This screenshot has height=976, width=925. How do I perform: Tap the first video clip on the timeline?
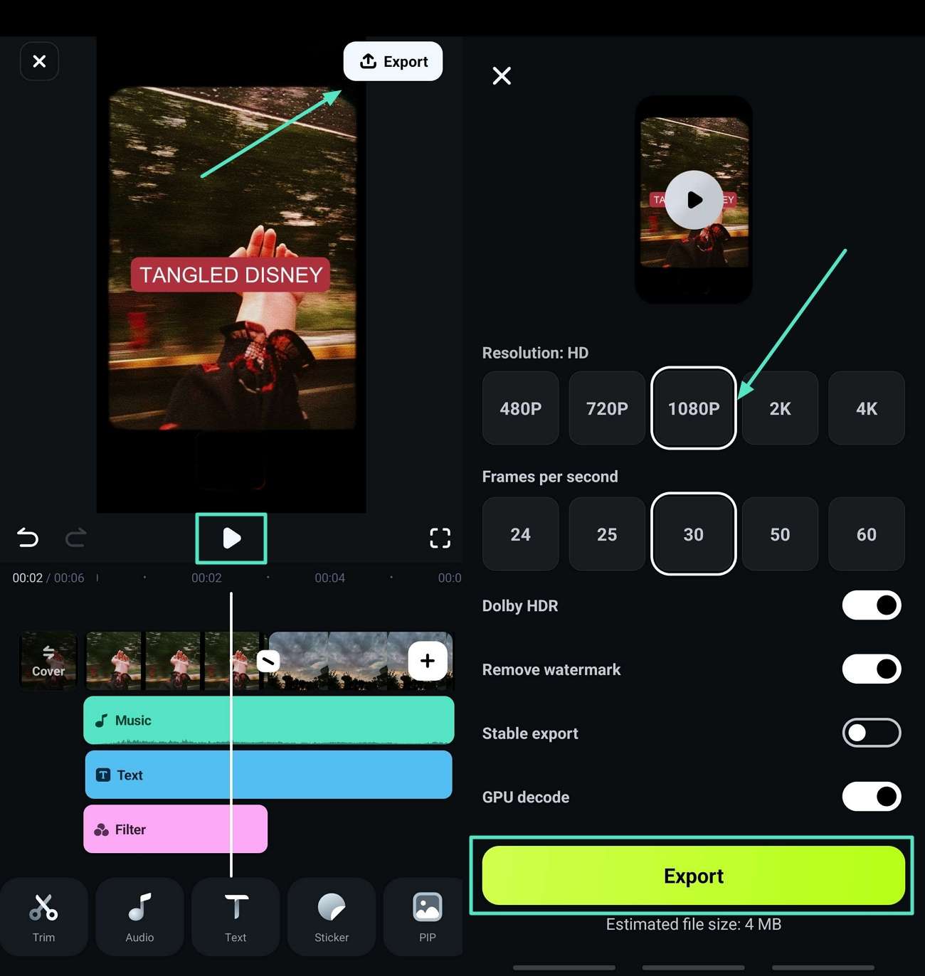(174, 661)
